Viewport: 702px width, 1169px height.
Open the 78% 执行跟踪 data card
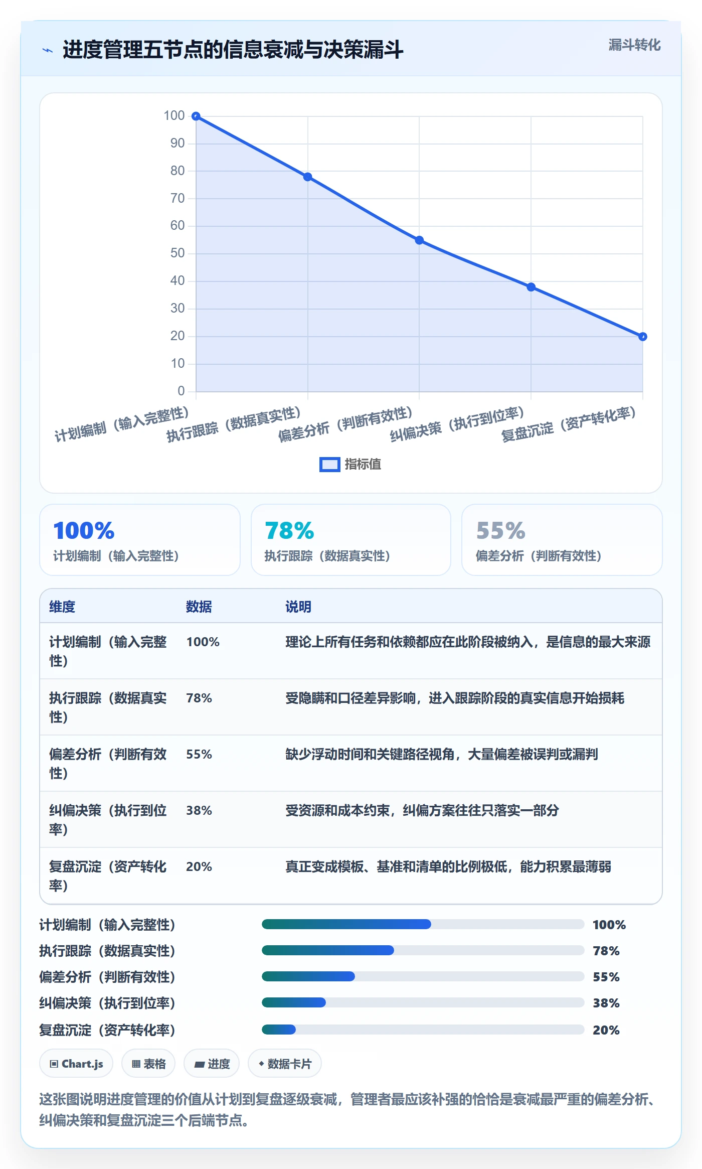(x=351, y=540)
